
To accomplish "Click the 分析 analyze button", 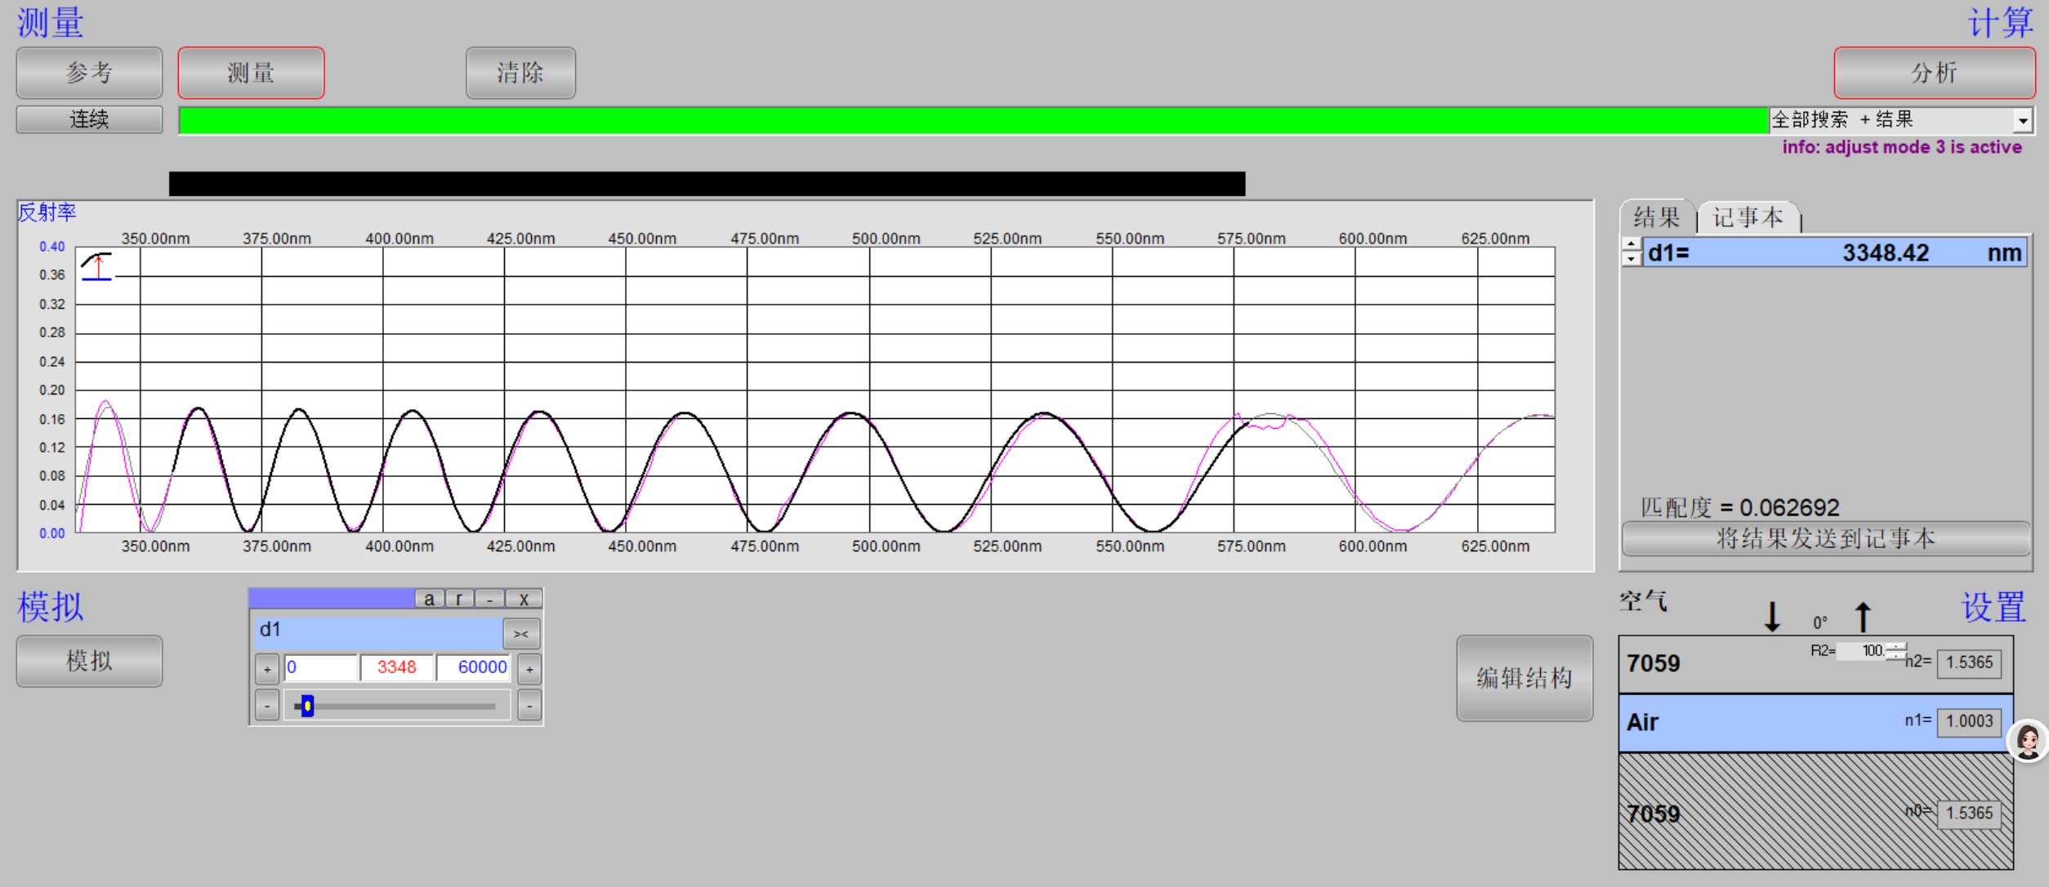I will point(1933,73).
